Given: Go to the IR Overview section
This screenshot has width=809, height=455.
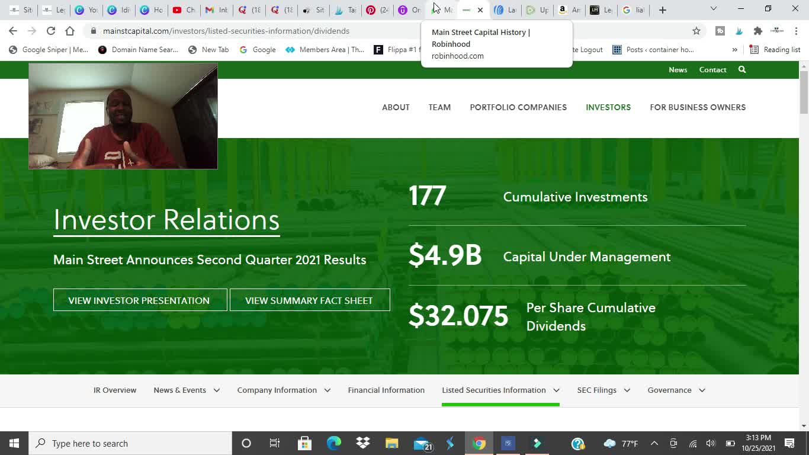Looking at the screenshot, I should click(x=115, y=390).
